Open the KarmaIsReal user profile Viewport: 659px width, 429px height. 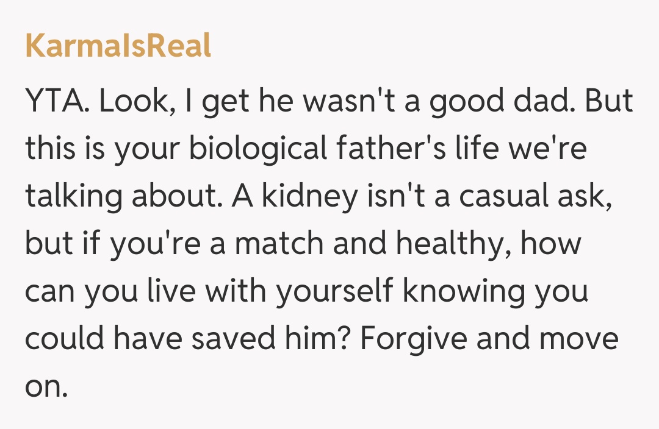[118, 46]
